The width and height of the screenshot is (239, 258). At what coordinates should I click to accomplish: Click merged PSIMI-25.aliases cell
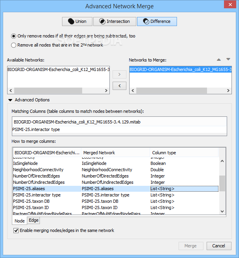click(116, 189)
